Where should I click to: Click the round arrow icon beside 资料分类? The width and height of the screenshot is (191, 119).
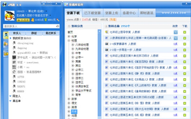[x=69, y=26]
